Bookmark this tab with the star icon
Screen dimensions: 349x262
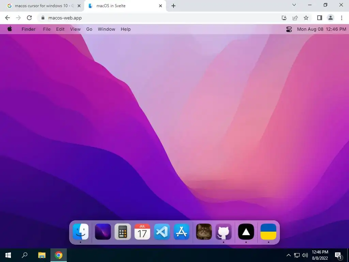tap(306, 18)
